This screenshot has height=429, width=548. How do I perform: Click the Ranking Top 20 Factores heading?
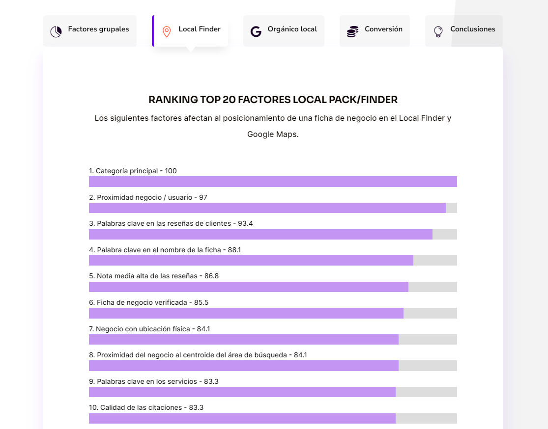273,100
